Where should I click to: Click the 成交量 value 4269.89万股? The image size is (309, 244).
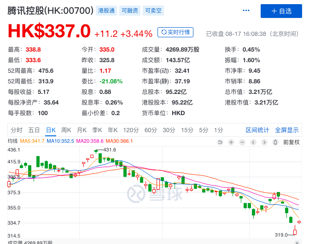[182, 49]
